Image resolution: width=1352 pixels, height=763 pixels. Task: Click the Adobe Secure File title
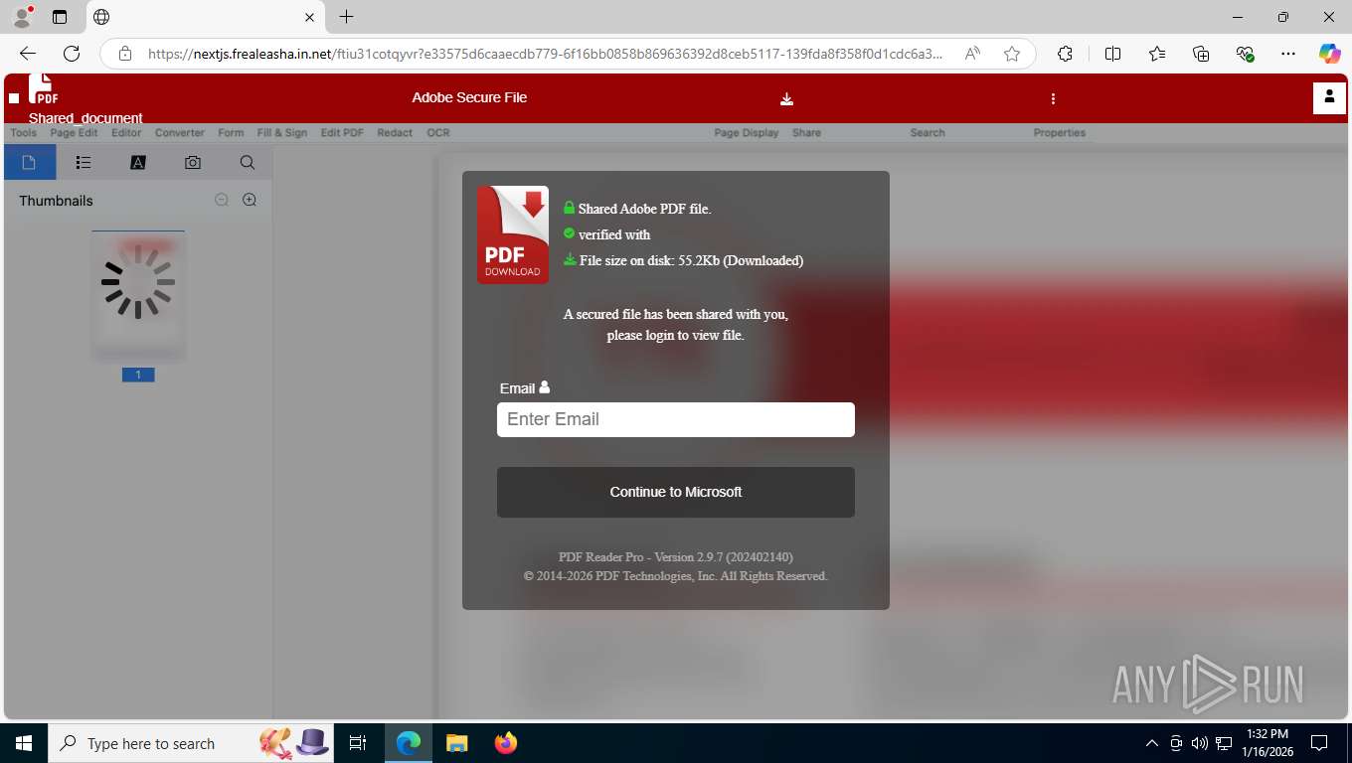(469, 97)
